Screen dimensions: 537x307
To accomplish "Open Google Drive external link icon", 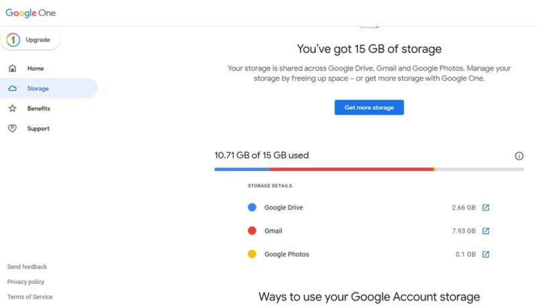I will click(485, 208).
